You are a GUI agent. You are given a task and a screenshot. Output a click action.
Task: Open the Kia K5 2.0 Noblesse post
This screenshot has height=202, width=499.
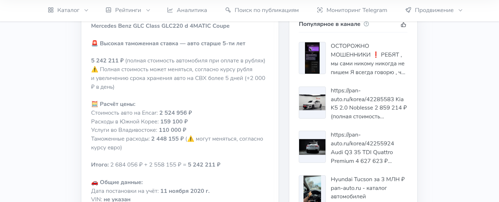tap(369, 104)
